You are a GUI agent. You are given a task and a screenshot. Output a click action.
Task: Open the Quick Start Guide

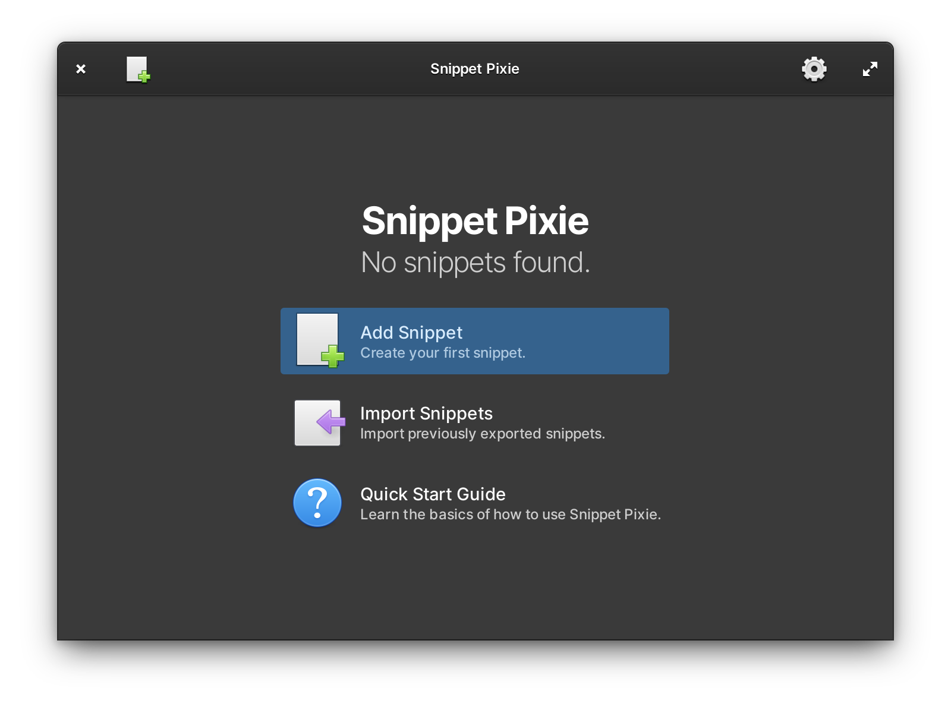(475, 503)
